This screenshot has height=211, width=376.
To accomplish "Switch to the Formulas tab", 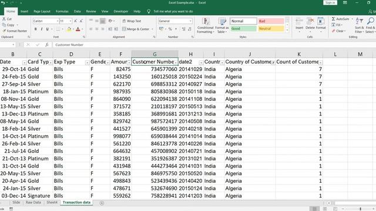I will click(x=62, y=11).
